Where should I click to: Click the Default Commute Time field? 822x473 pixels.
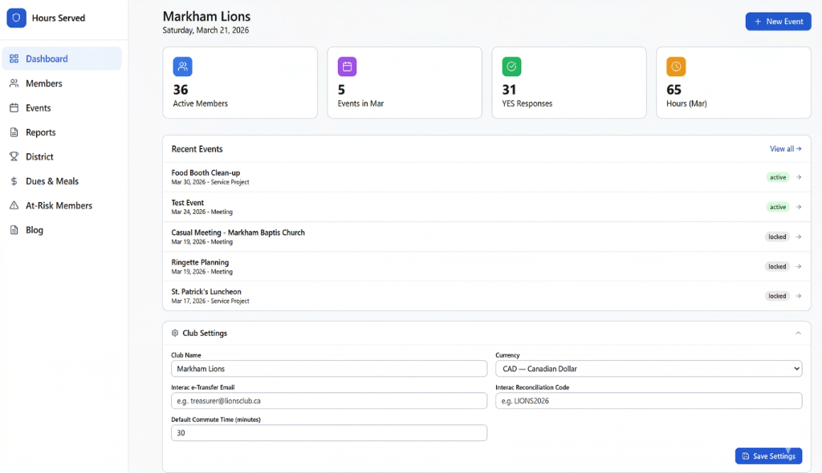[328, 433]
